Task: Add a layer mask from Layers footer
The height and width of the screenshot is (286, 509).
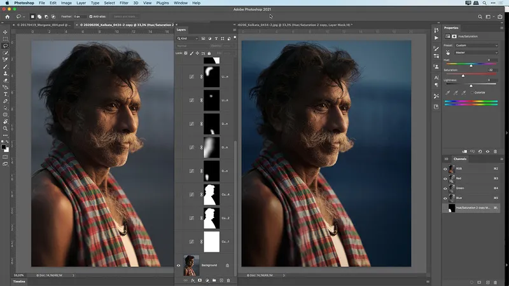Action: 200,280
